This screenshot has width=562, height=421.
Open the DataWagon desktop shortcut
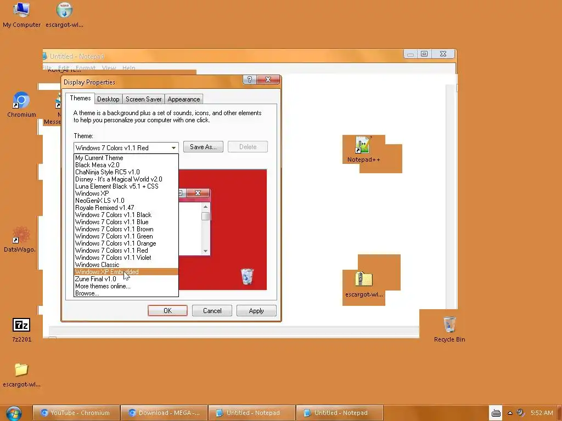20,239
